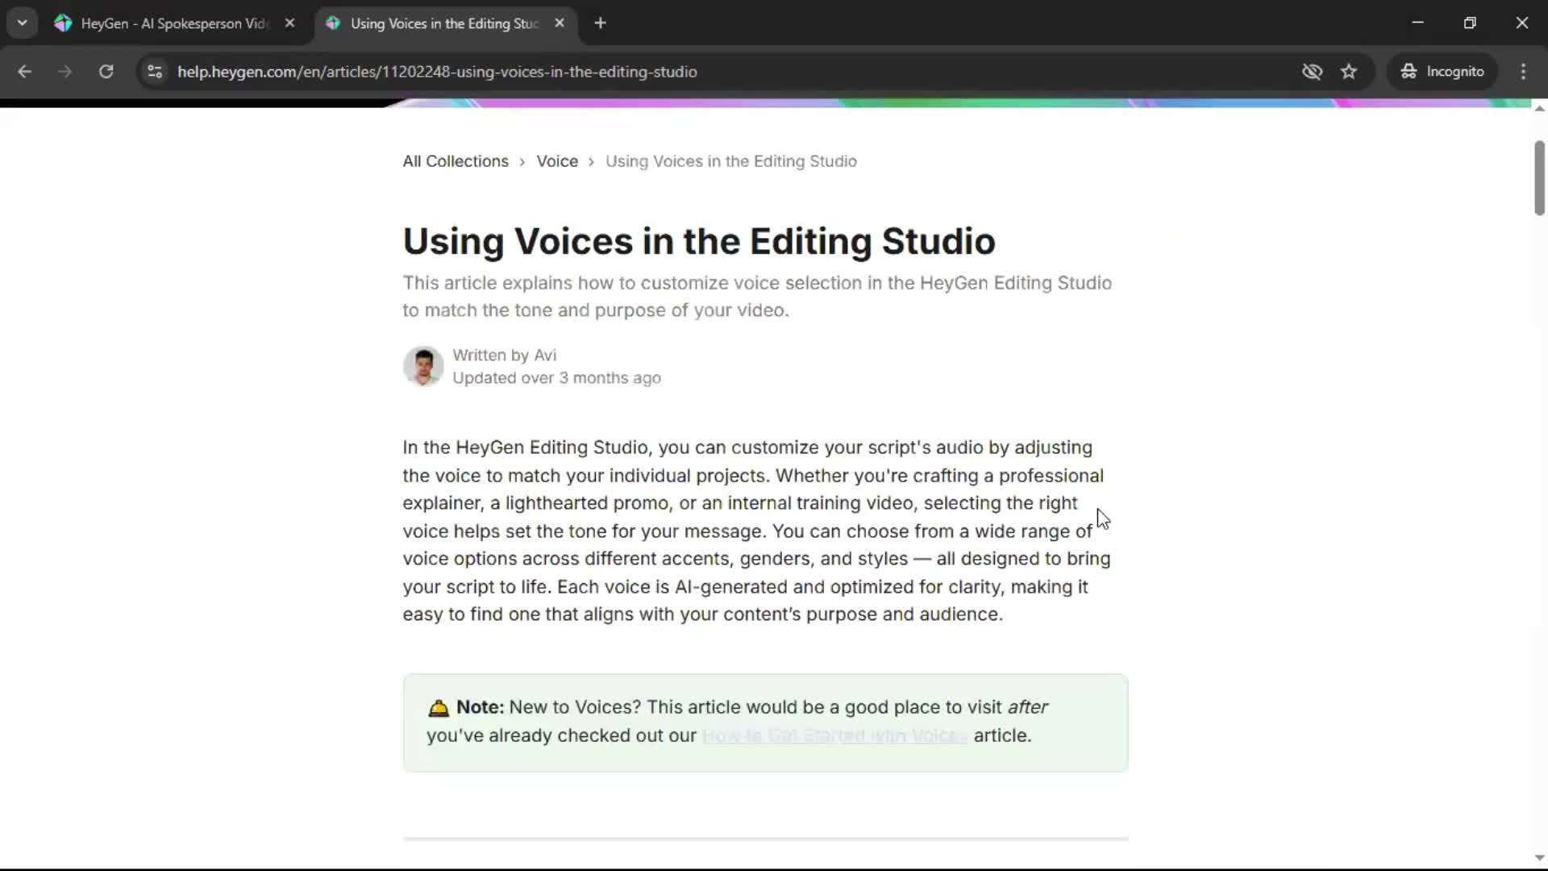
Task: Go to All Collections breadcrumb
Action: [456, 161]
